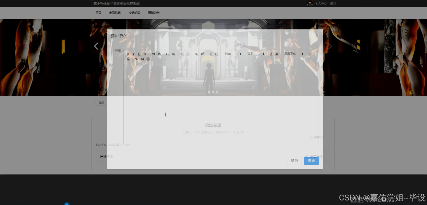The width and height of the screenshot is (427, 205).
Task: Apply Heading 1 style
Action: [168, 54]
